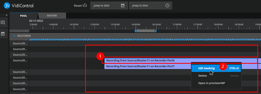Click the gray timeline range bar
Screen dimensions: 261x94
point(146,31)
